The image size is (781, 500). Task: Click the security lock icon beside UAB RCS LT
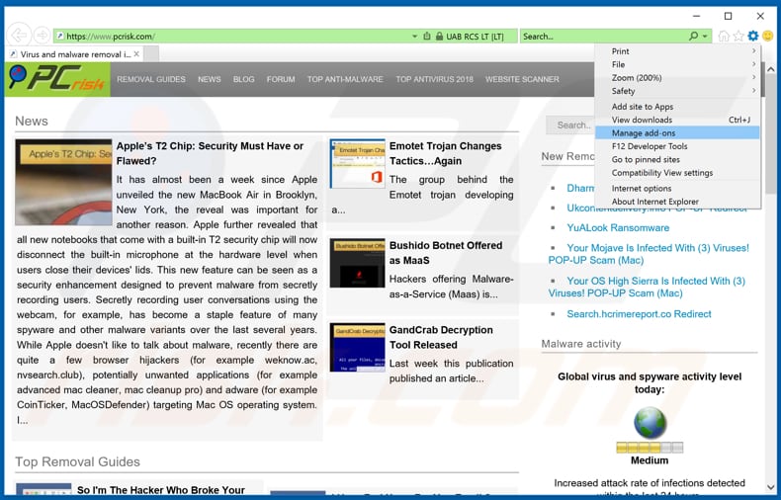(437, 37)
